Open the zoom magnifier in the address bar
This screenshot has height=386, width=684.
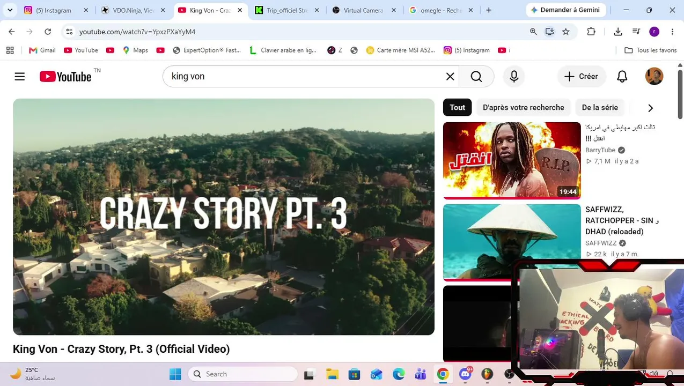click(533, 32)
